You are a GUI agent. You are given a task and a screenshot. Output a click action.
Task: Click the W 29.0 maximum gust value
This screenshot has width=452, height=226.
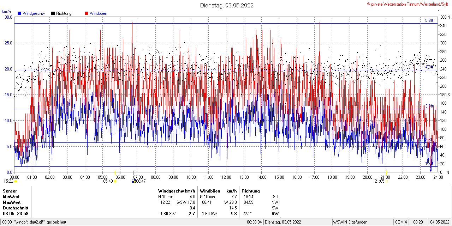pyautogui.click(x=230, y=202)
